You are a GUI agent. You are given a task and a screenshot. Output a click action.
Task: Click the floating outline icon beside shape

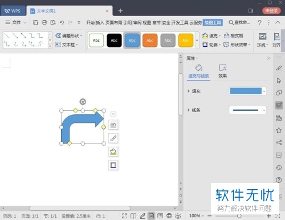coord(113,165)
